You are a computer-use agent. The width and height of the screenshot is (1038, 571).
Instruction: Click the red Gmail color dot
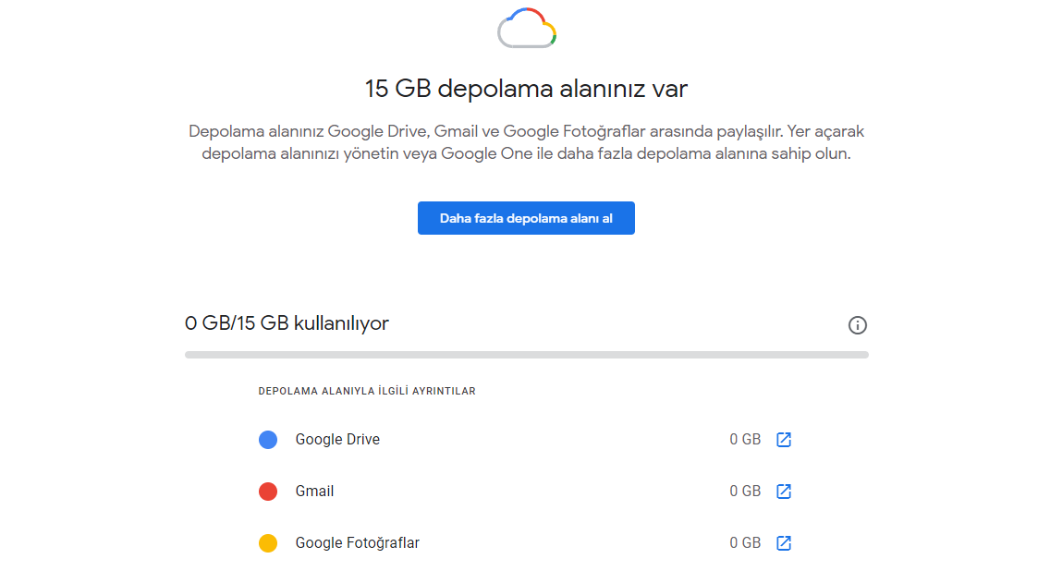coord(268,492)
